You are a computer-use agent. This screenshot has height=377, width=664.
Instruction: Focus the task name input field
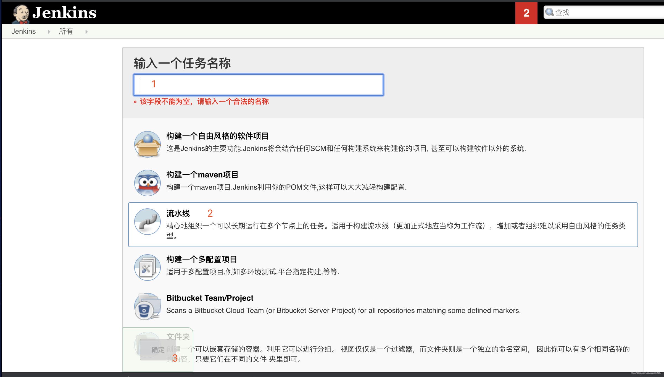tap(259, 85)
